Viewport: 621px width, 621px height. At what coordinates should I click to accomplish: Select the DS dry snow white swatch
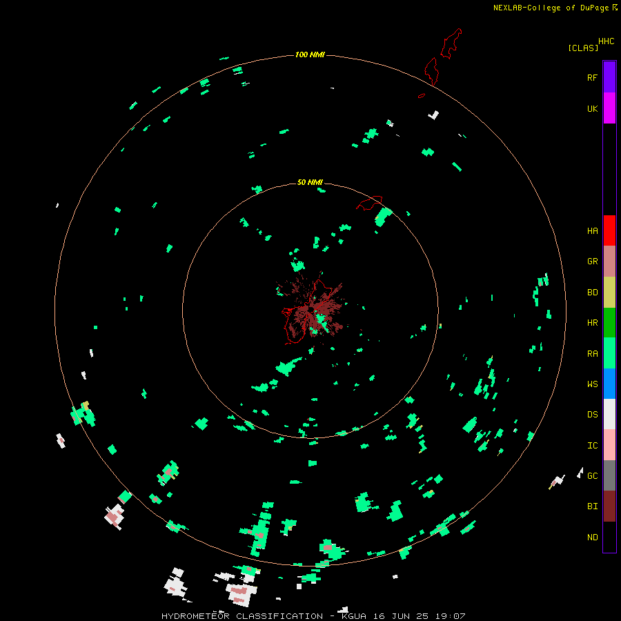pyautogui.click(x=609, y=414)
